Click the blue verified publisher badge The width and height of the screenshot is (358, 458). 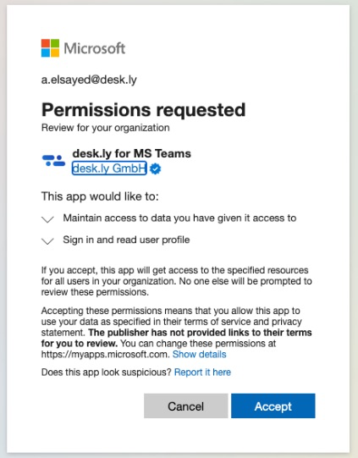[x=155, y=168]
